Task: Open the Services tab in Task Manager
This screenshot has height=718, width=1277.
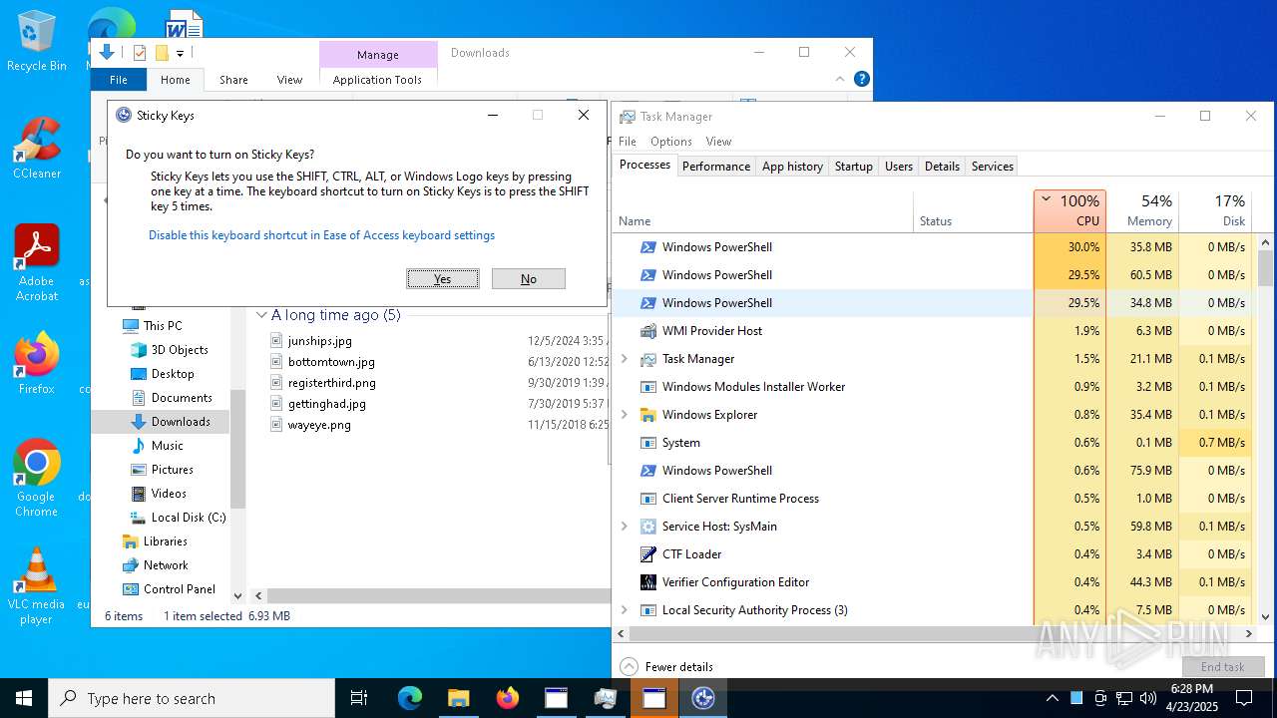Action: [x=993, y=167]
